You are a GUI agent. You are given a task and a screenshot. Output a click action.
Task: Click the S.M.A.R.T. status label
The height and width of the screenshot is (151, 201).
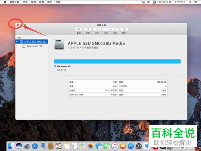pos(76,95)
